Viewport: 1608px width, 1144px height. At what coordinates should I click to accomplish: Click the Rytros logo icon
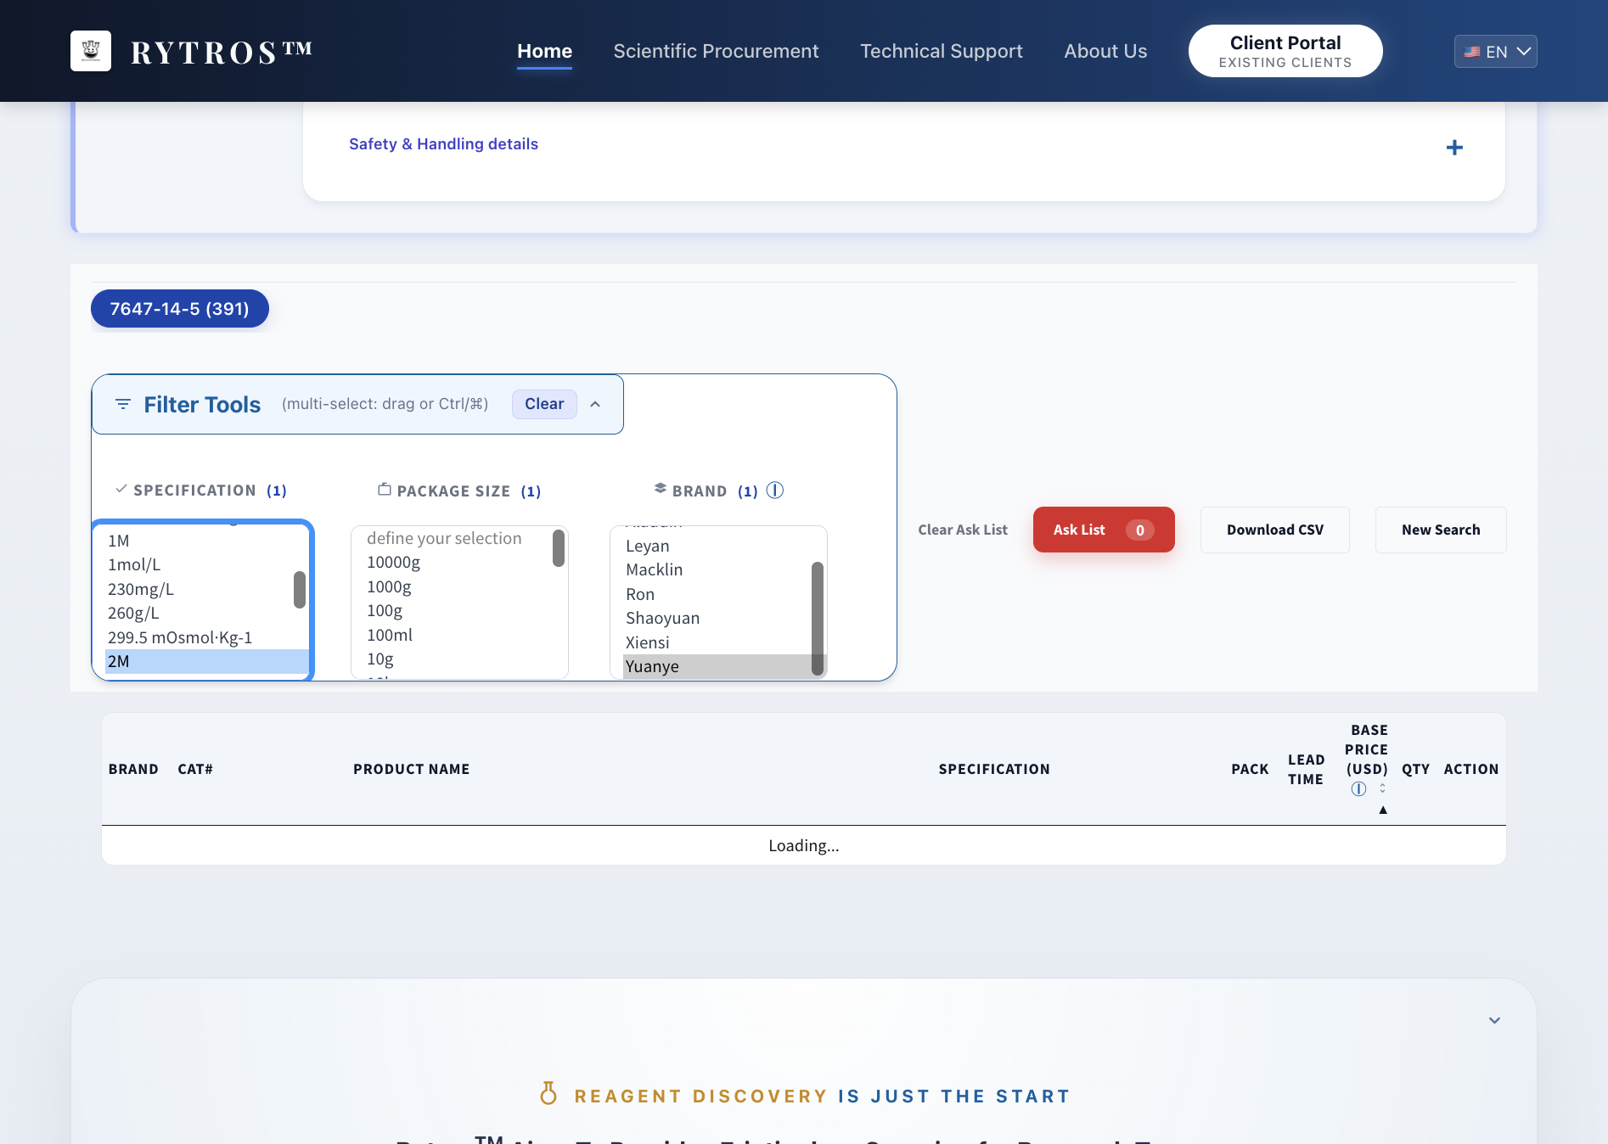tap(91, 51)
